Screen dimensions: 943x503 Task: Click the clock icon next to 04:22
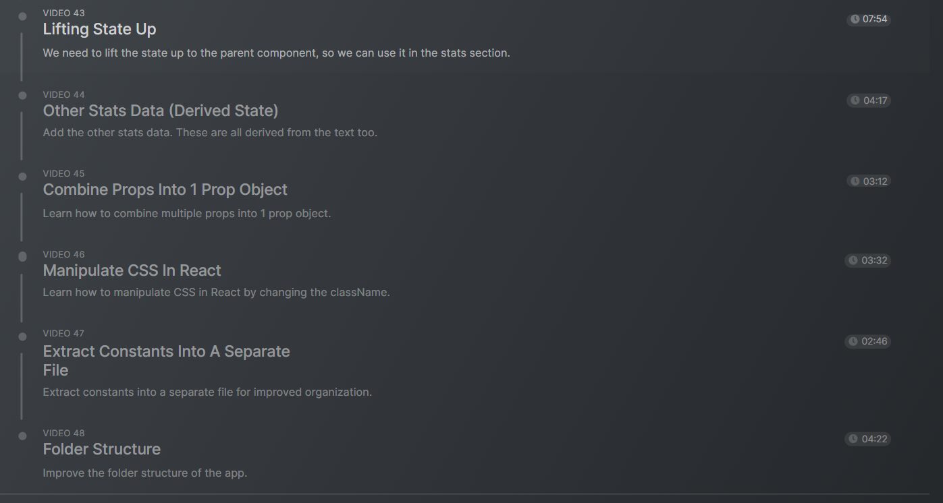854,440
